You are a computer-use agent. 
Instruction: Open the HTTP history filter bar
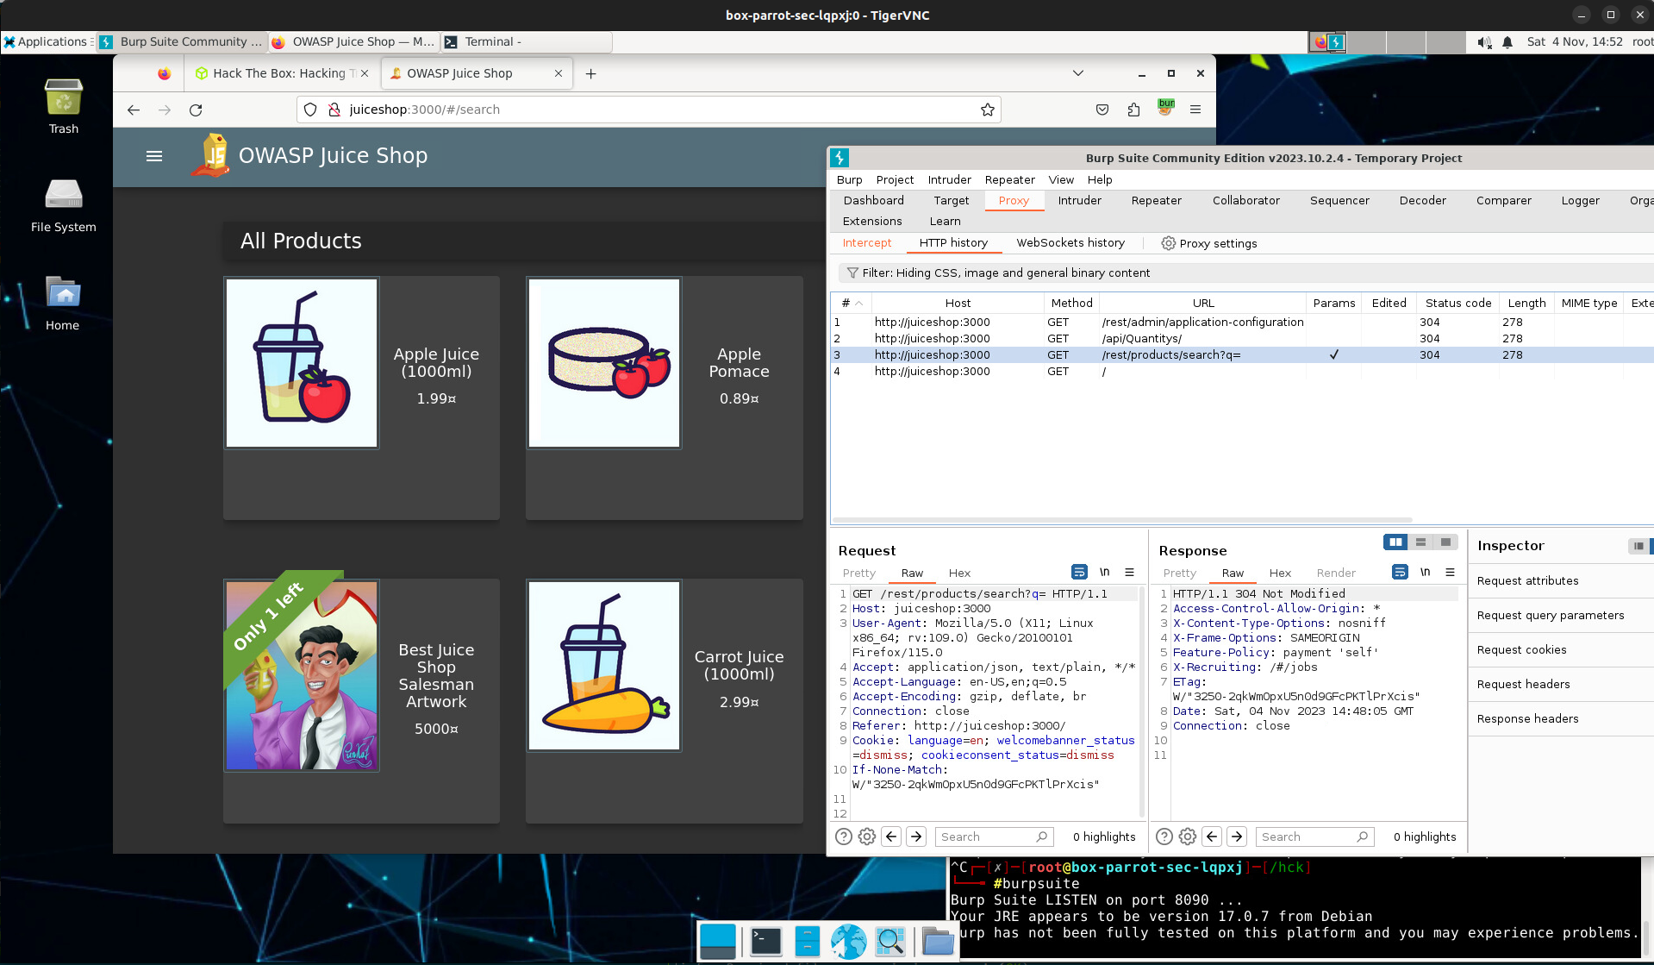point(1245,273)
